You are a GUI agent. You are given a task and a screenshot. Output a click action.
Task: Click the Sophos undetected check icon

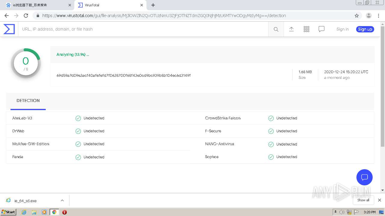click(271, 157)
